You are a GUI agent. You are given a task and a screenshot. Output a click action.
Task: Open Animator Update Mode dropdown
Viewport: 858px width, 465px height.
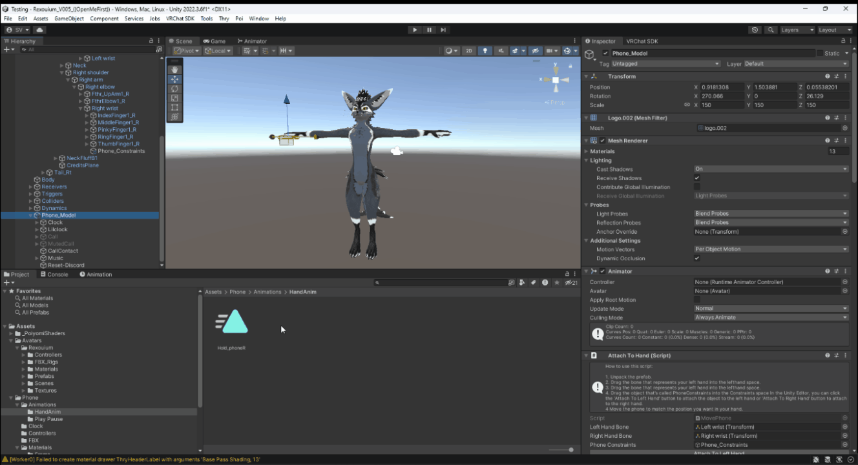[771, 309]
